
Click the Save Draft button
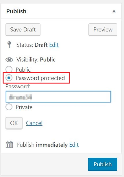coord(23,29)
